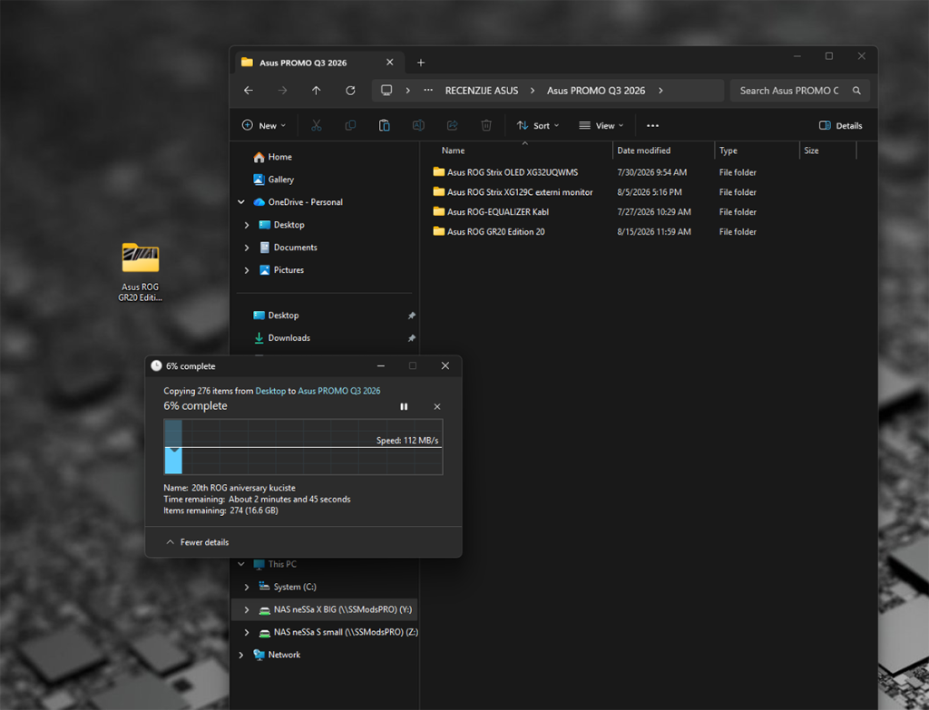
Task: Click the This PC monitor icon in address bar
Action: tap(386, 90)
